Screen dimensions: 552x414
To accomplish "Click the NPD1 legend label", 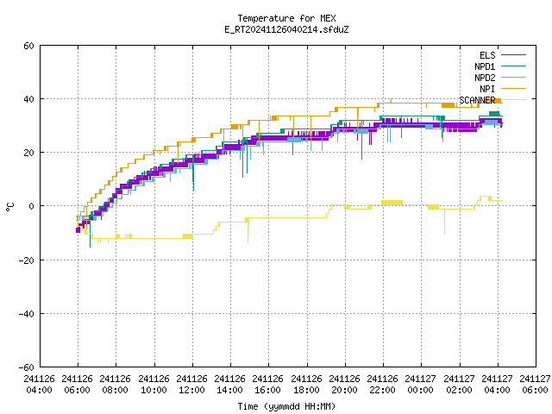I will [485, 66].
